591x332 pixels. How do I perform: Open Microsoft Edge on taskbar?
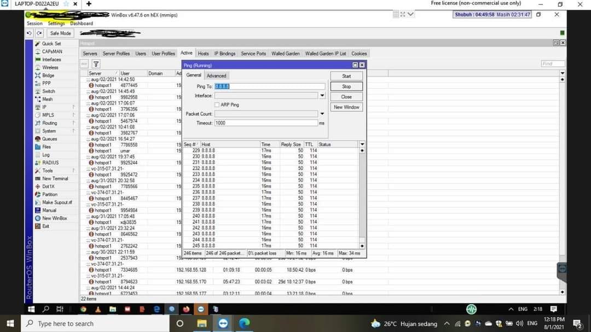(244, 323)
